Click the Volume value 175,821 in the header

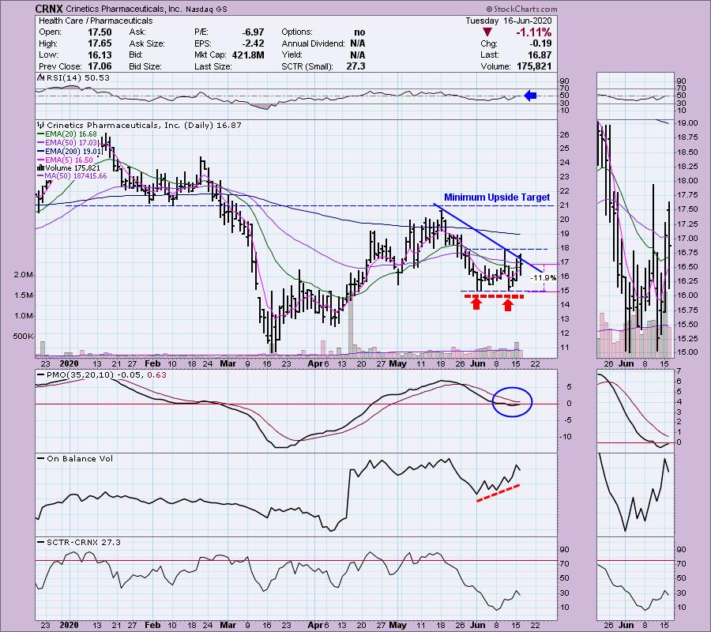(x=534, y=66)
